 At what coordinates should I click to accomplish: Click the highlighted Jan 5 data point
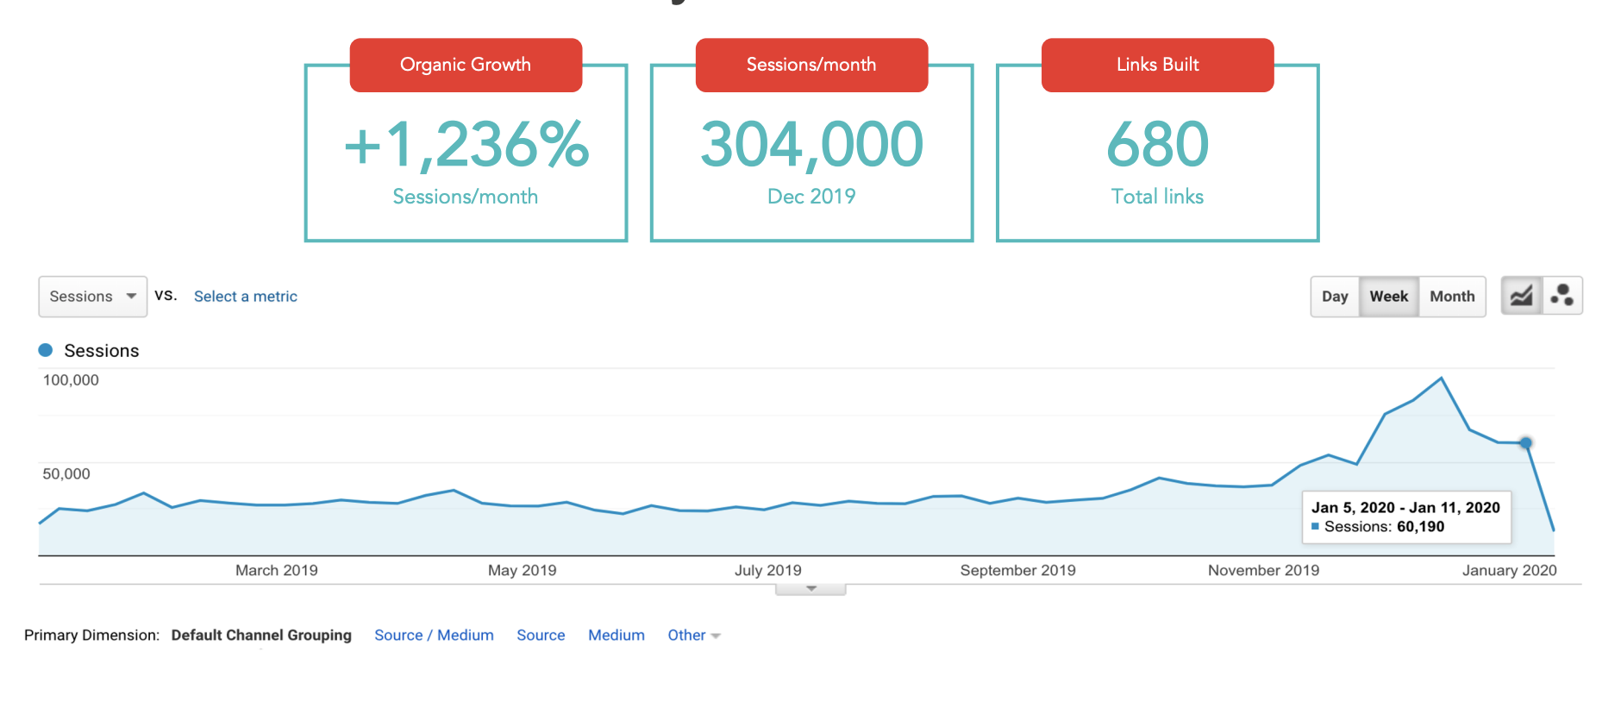click(1525, 443)
